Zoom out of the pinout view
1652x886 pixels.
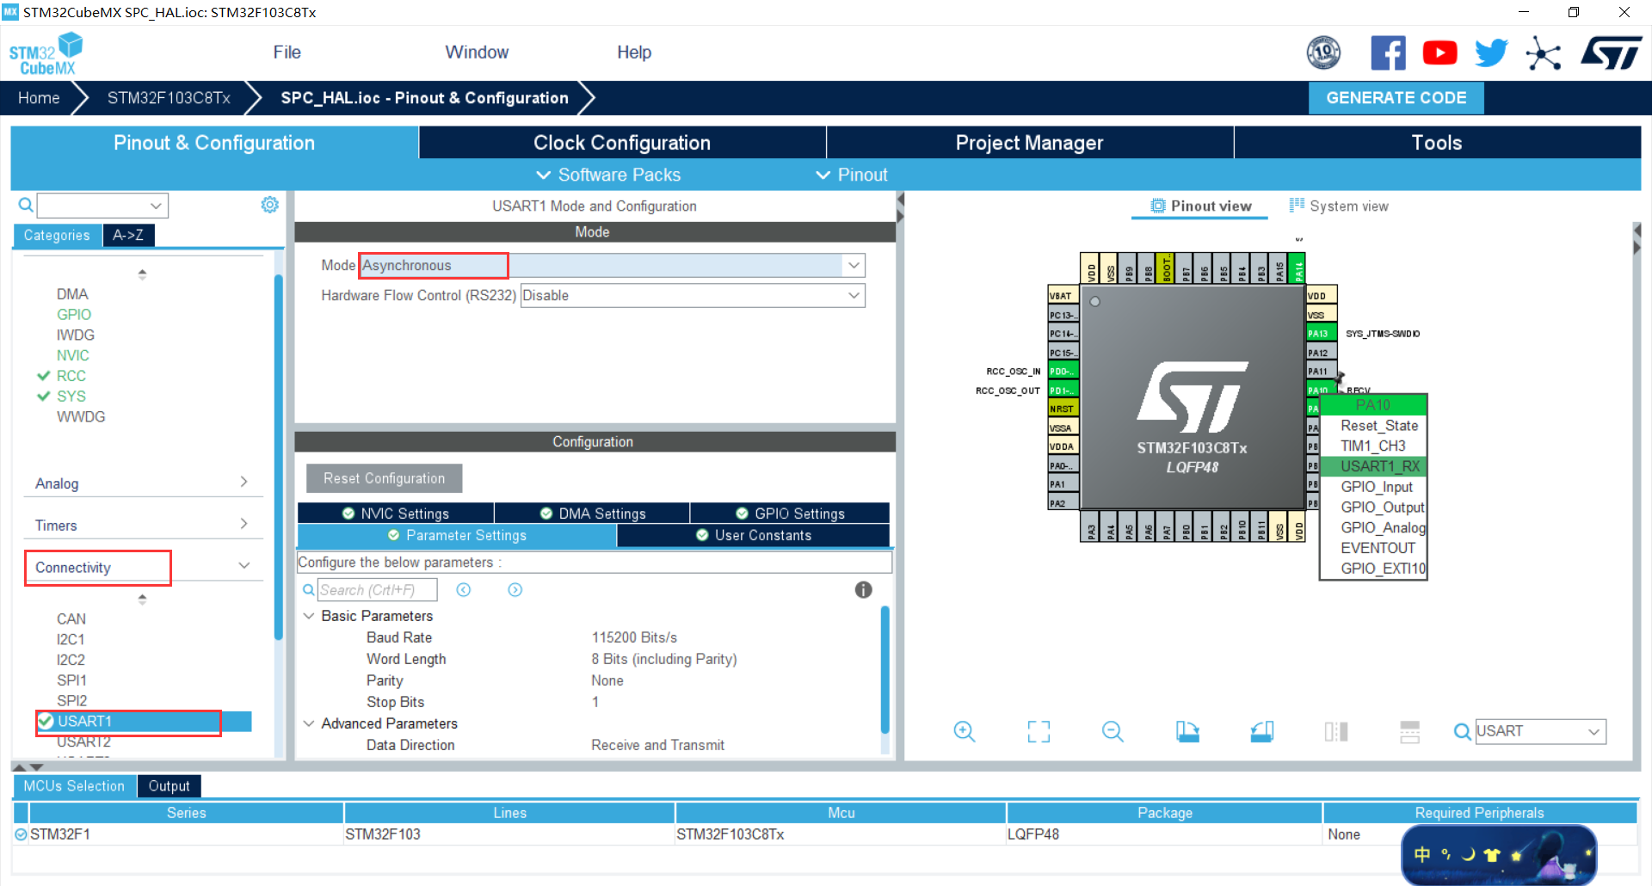(1113, 731)
